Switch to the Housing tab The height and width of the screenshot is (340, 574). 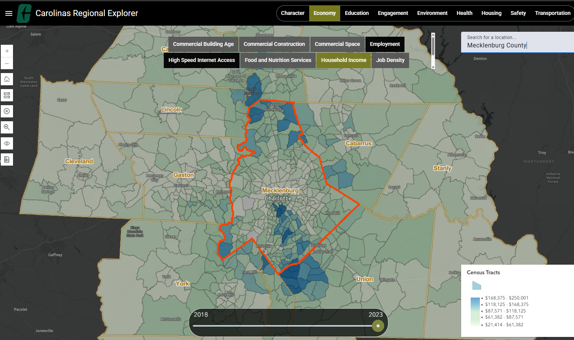[491, 13]
